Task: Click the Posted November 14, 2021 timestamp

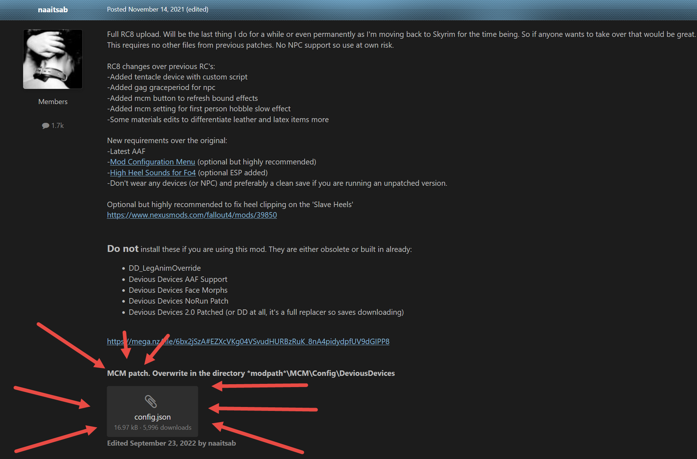Action: (157, 9)
